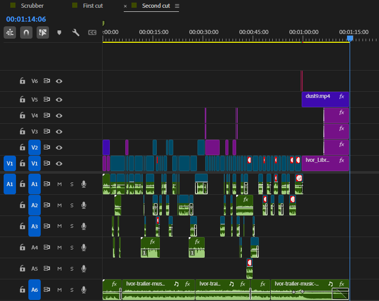The height and width of the screenshot is (301, 379).
Task: Select the dust9.mp4 clip on V5
Action: point(325,99)
